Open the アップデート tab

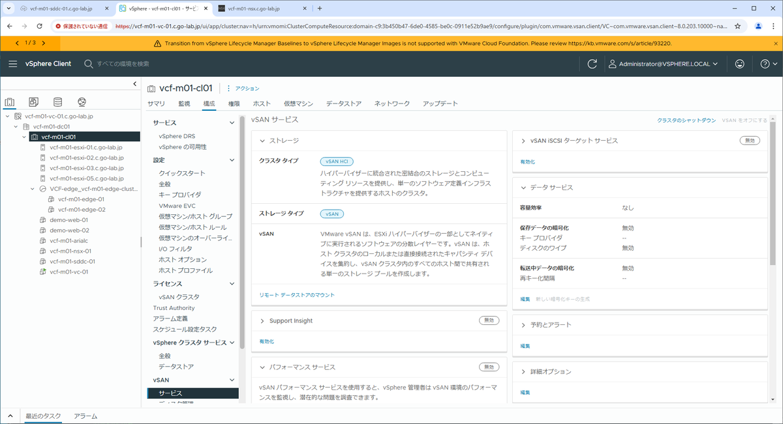pos(440,104)
